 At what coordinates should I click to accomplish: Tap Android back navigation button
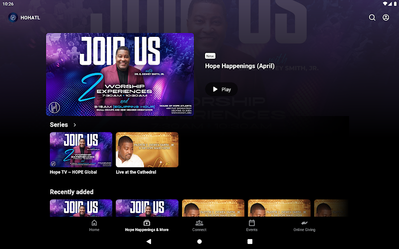[149, 242]
